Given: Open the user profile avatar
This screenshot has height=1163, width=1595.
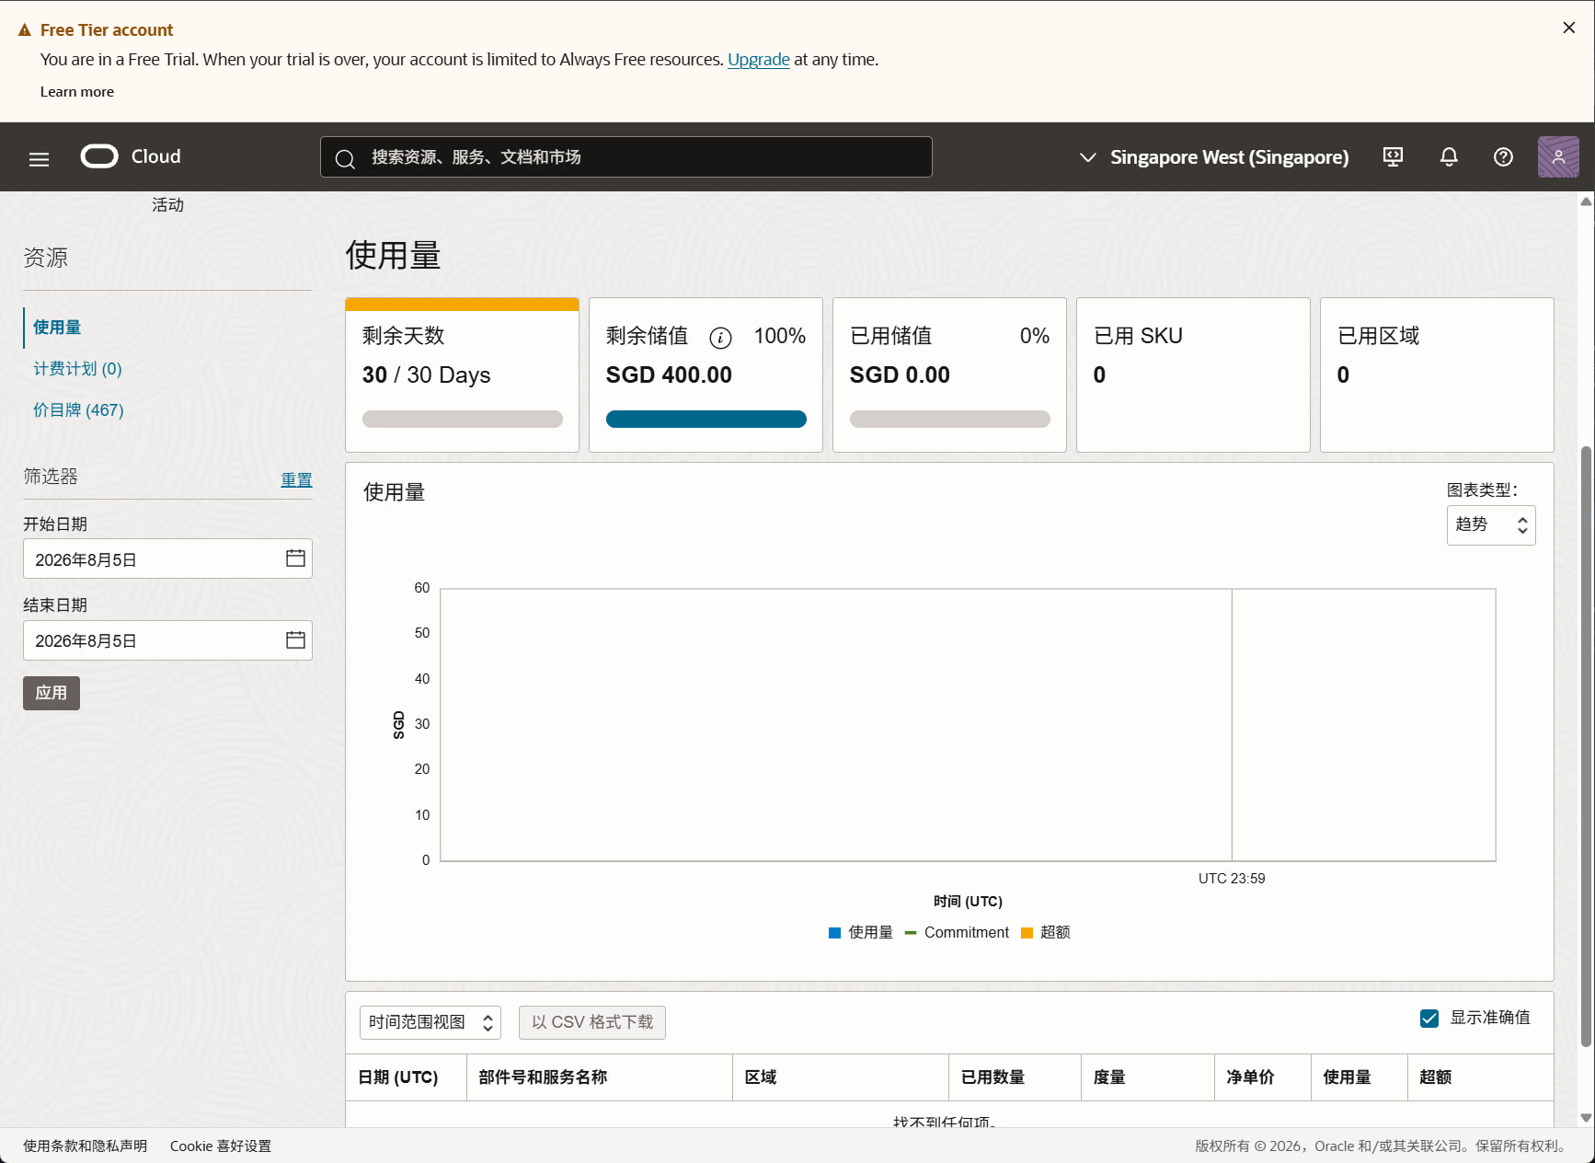Looking at the screenshot, I should point(1558,156).
